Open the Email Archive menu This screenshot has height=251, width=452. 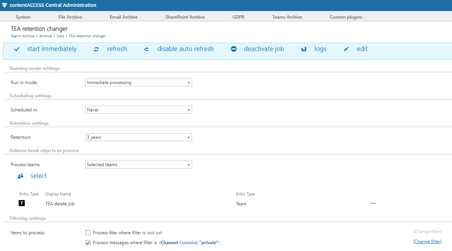(x=124, y=17)
